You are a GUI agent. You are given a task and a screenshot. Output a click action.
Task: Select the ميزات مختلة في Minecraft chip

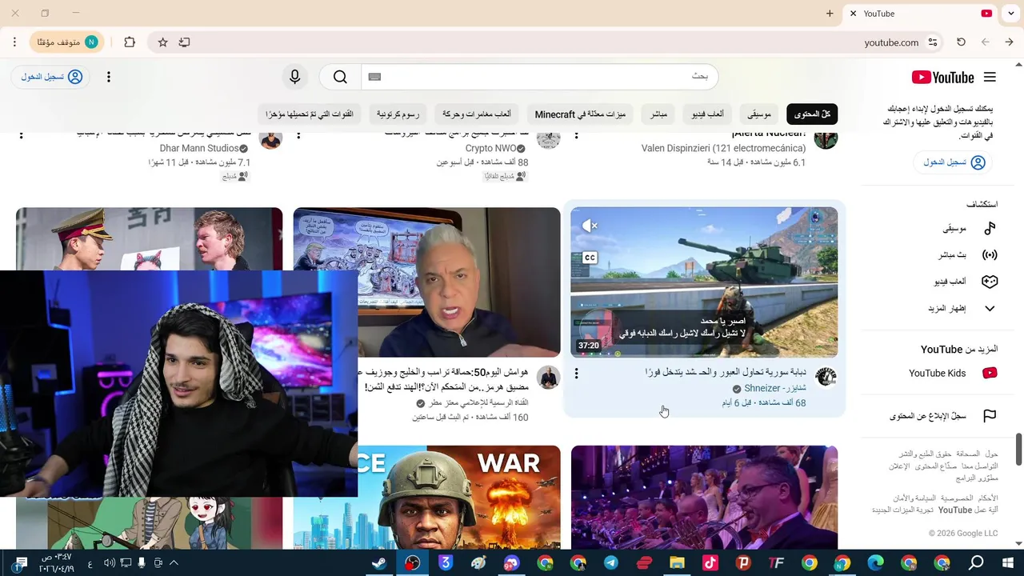pyautogui.click(x=580, y=114)
